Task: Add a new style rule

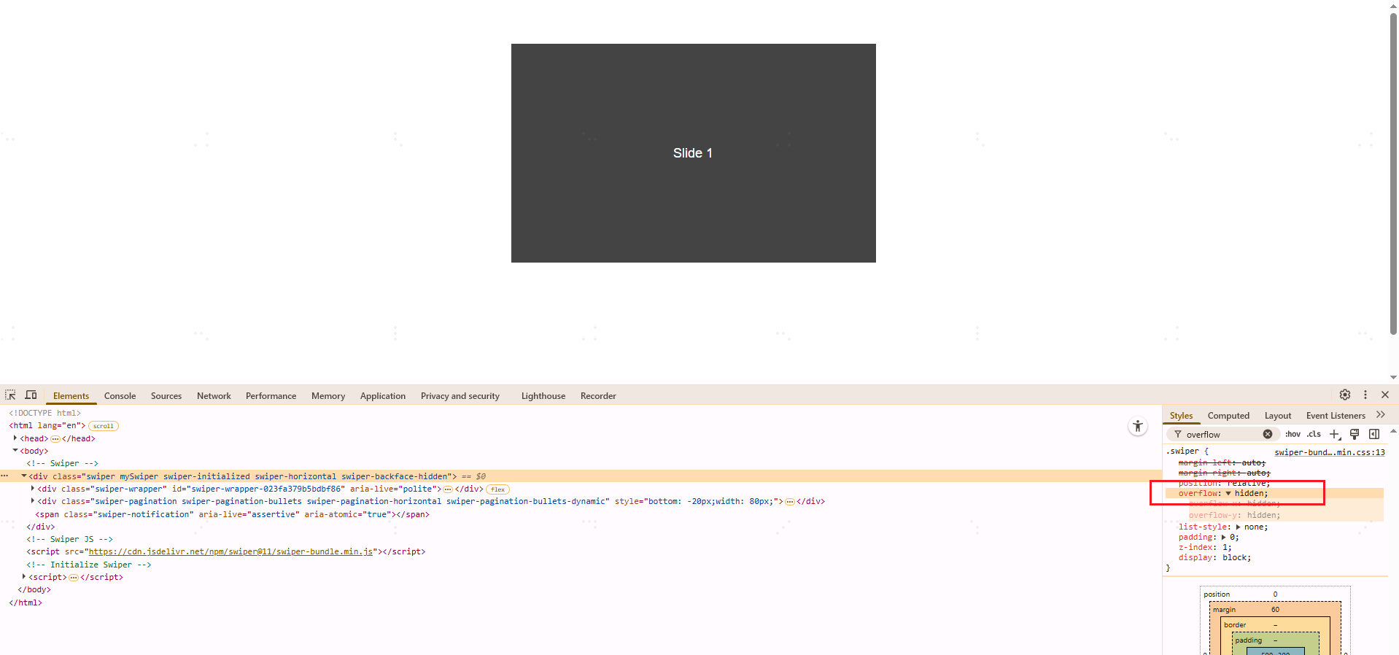Action: pyautogui.click(x=1335, y=434)
